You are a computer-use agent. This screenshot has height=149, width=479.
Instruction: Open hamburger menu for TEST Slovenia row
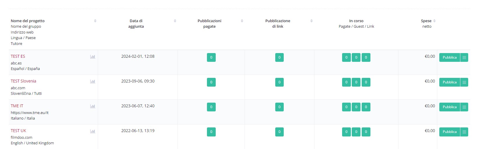464,82
